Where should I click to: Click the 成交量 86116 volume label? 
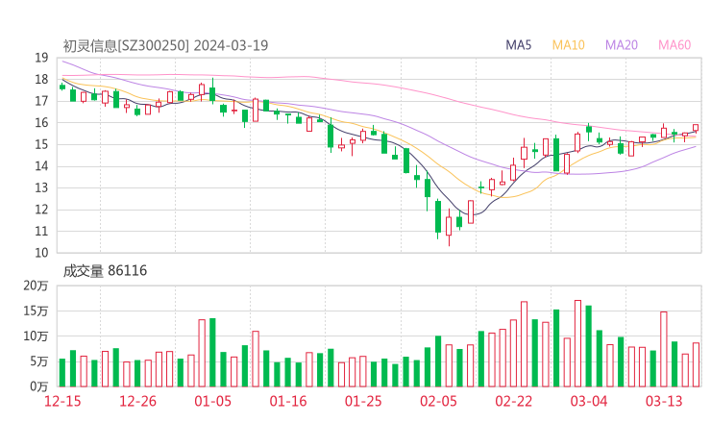point(105,271)
